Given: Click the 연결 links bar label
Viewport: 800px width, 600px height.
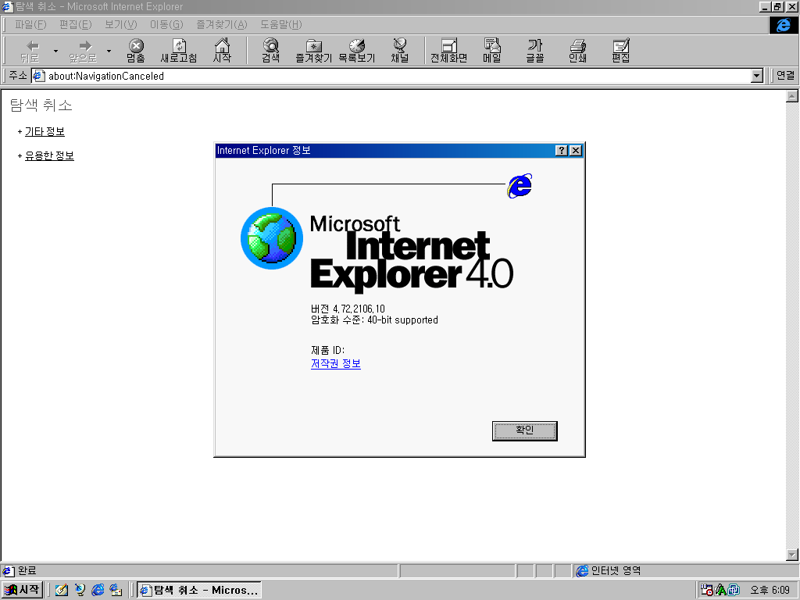Looking at the screenshot, I should click(785, 76).
